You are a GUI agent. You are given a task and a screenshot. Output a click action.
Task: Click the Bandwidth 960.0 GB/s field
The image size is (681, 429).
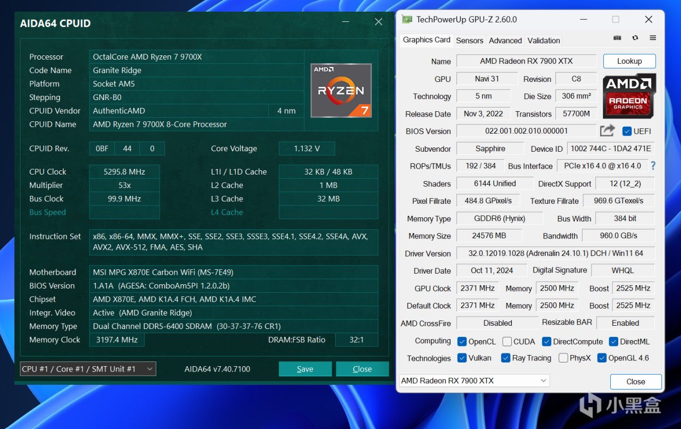[x=619, y=236]
